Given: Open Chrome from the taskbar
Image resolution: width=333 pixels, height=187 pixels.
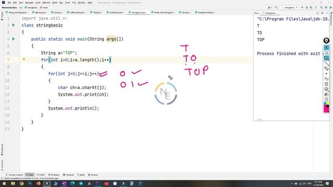Looking at the screenshot, I should point(21,183).
